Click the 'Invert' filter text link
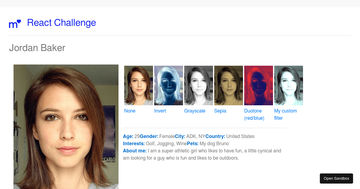Screen dimensions: 360x189 coord(160,111)
